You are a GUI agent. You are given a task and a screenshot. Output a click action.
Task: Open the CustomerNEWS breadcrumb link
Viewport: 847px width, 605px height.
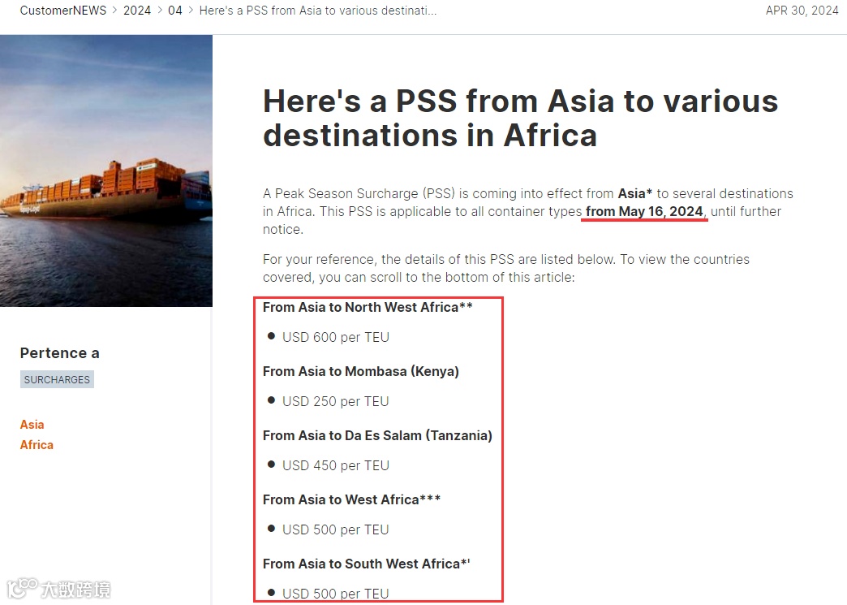63,11
